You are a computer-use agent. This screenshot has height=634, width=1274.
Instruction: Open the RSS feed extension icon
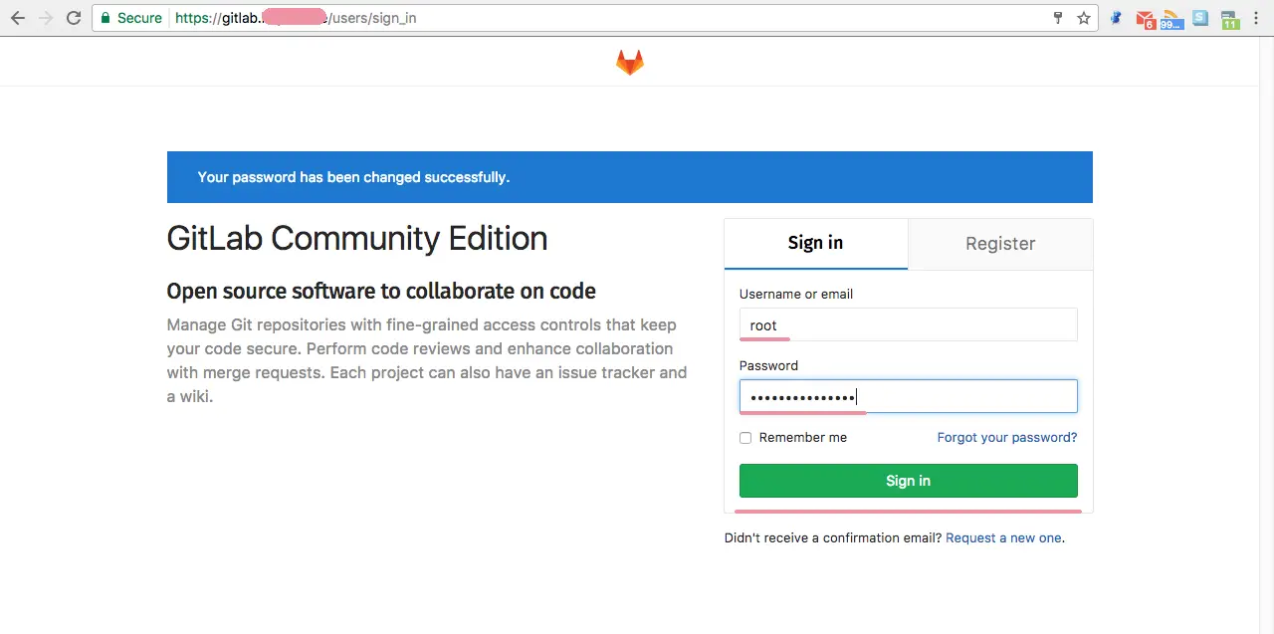coord(1171,19)
